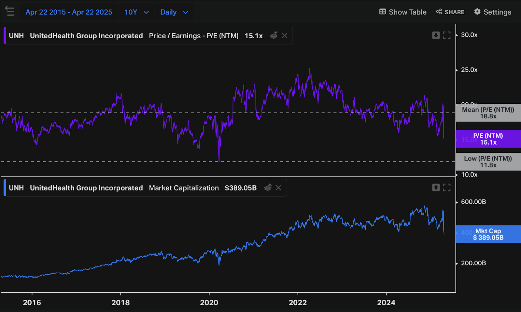
Task: Select the Mean (P/E (NTM)) 18.8x label
Action: tap(488, 113)
